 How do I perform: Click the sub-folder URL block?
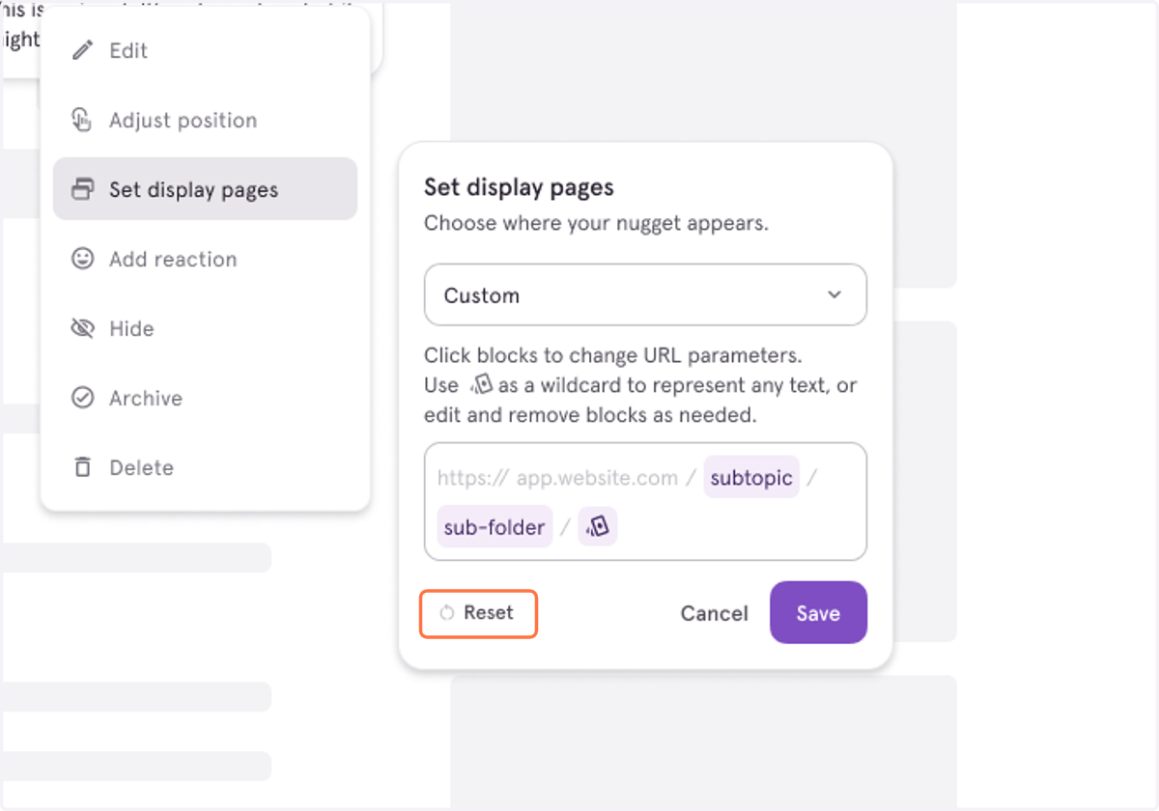(495, 527)
